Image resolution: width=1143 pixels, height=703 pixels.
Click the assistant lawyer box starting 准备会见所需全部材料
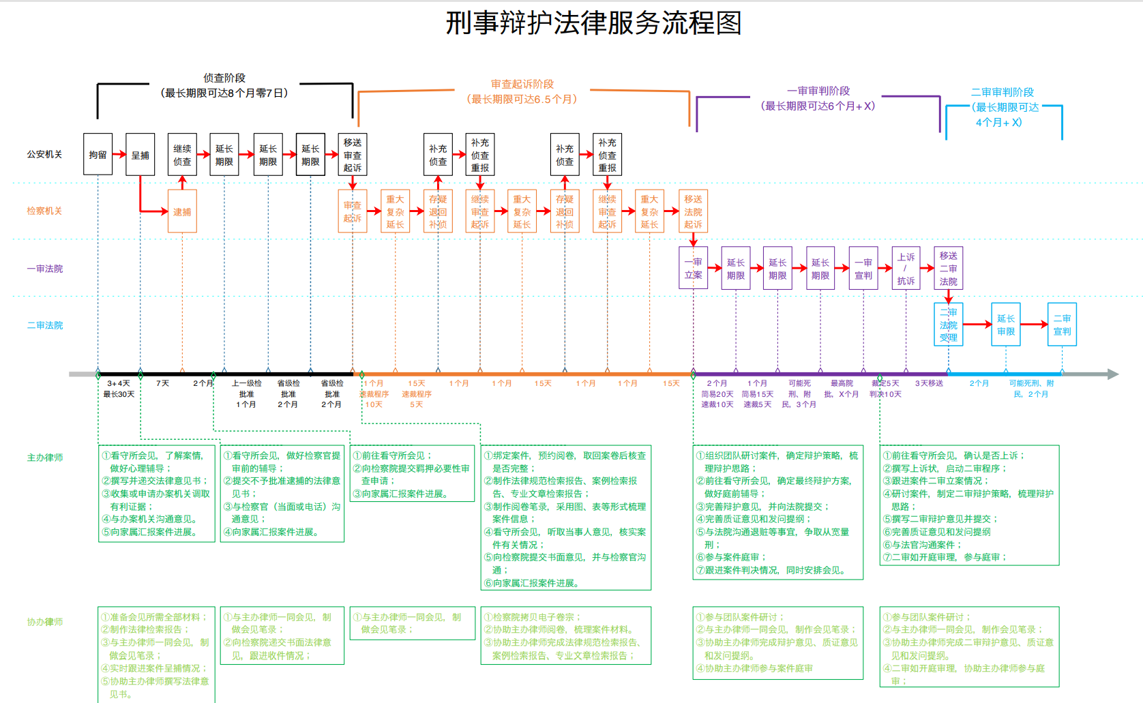coord(157,655)
